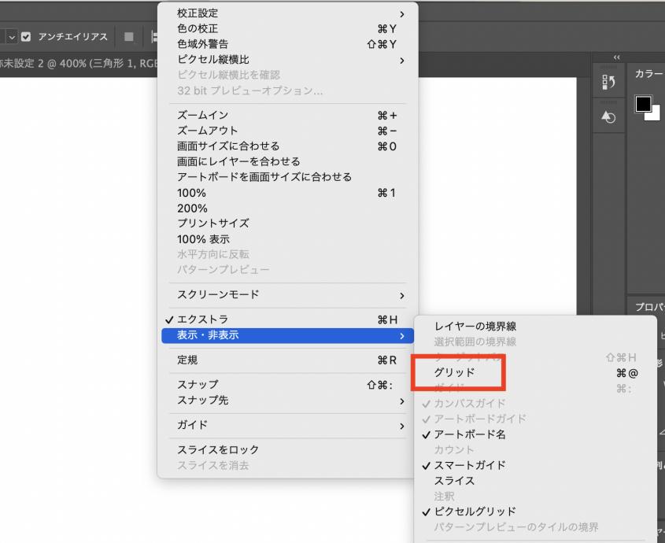Choose ズームアウト from the menu
665x543 pixels.
click(287, 131)
